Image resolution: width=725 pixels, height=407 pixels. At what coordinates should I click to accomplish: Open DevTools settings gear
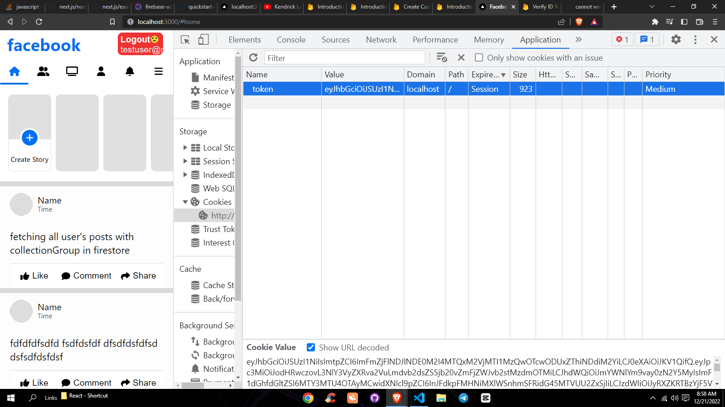pos(676,40)
